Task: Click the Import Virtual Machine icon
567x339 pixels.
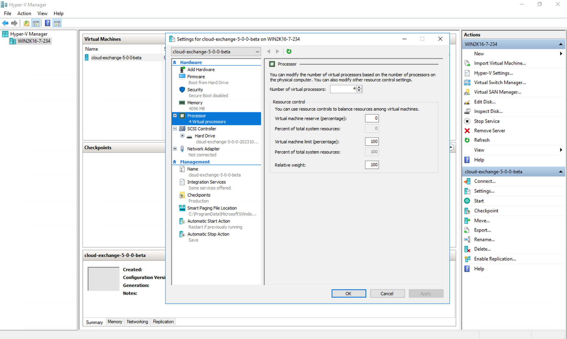Action: click(467, 63)
